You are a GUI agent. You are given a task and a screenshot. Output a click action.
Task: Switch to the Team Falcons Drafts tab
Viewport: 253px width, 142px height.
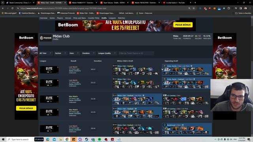click(114, 3)
